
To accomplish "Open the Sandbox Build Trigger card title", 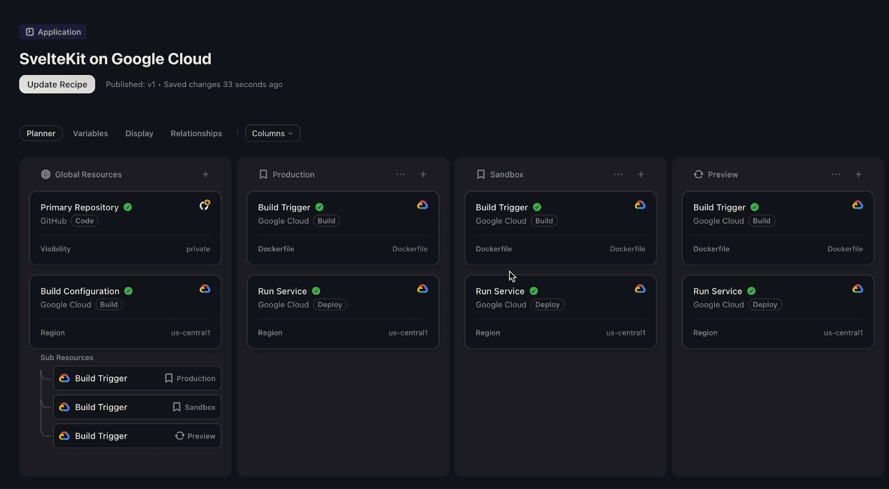I will [x=502, y=207].
